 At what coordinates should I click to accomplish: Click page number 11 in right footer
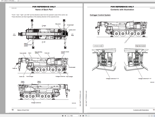154,110
